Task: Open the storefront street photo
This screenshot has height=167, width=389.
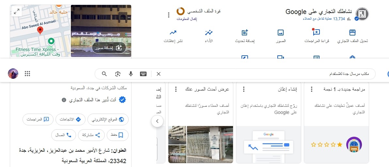Action: [101, 31]
